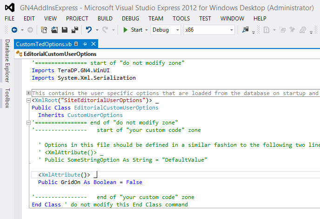Viewport: 320px width, 219px height.
Task: Click the Redo arrow icon
Action: [x=105, y=30]
